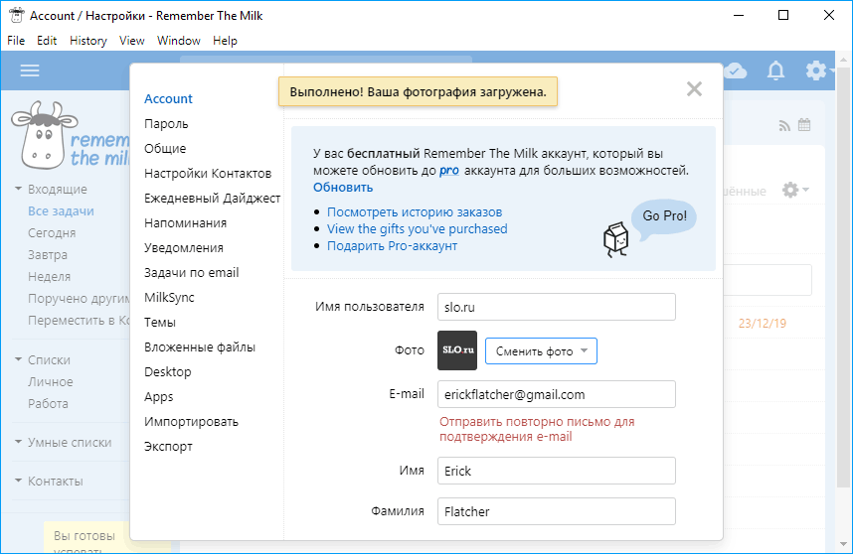
Task: Click the E-mail input field
Action: [557, 394]
